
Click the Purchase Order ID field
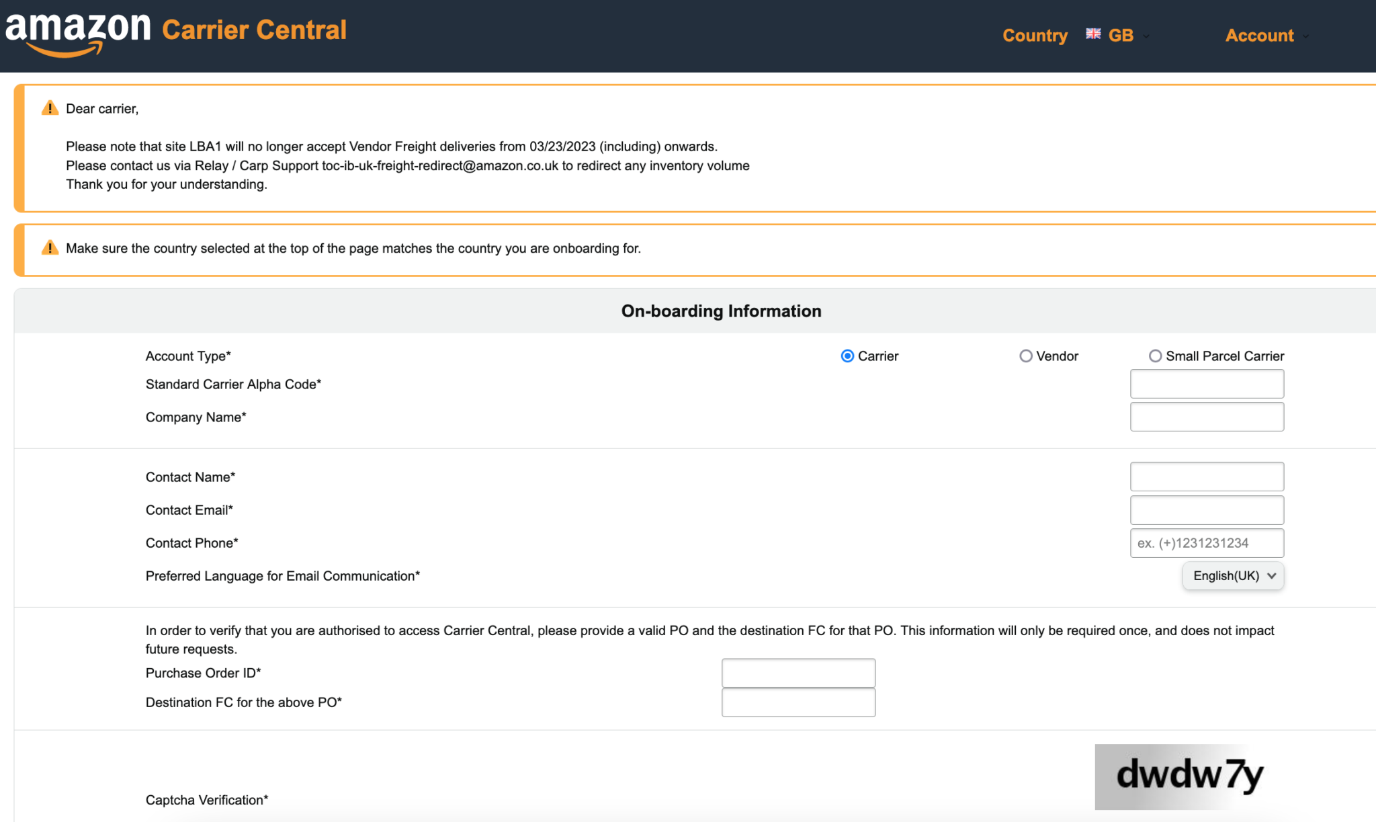coord(798,672)
